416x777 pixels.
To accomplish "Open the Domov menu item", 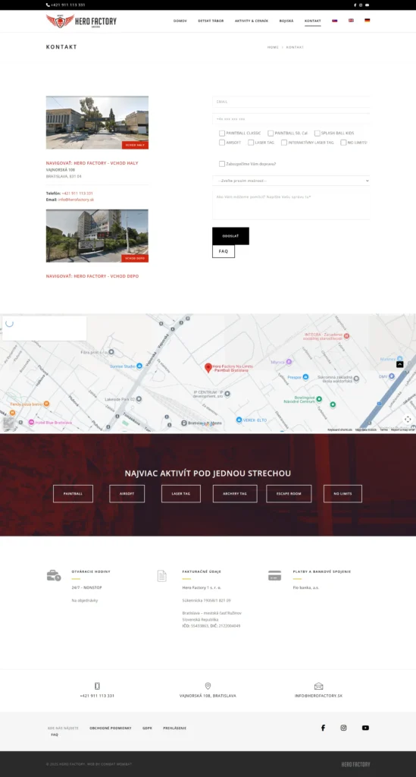I will 180,20.
